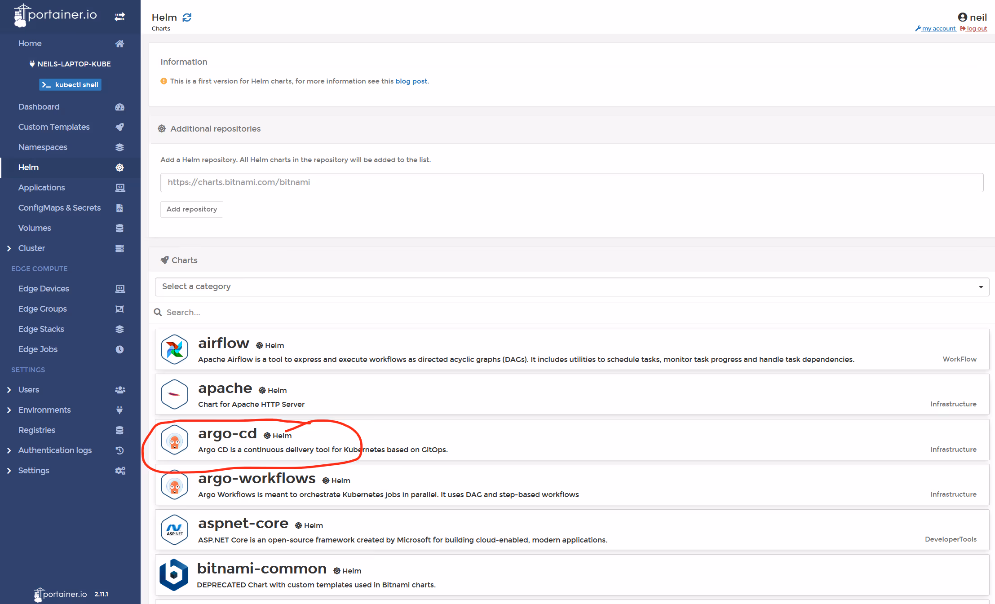Click the Registries database icon
This screenshot has height=604, width=995.
click(x=119, y=430)
